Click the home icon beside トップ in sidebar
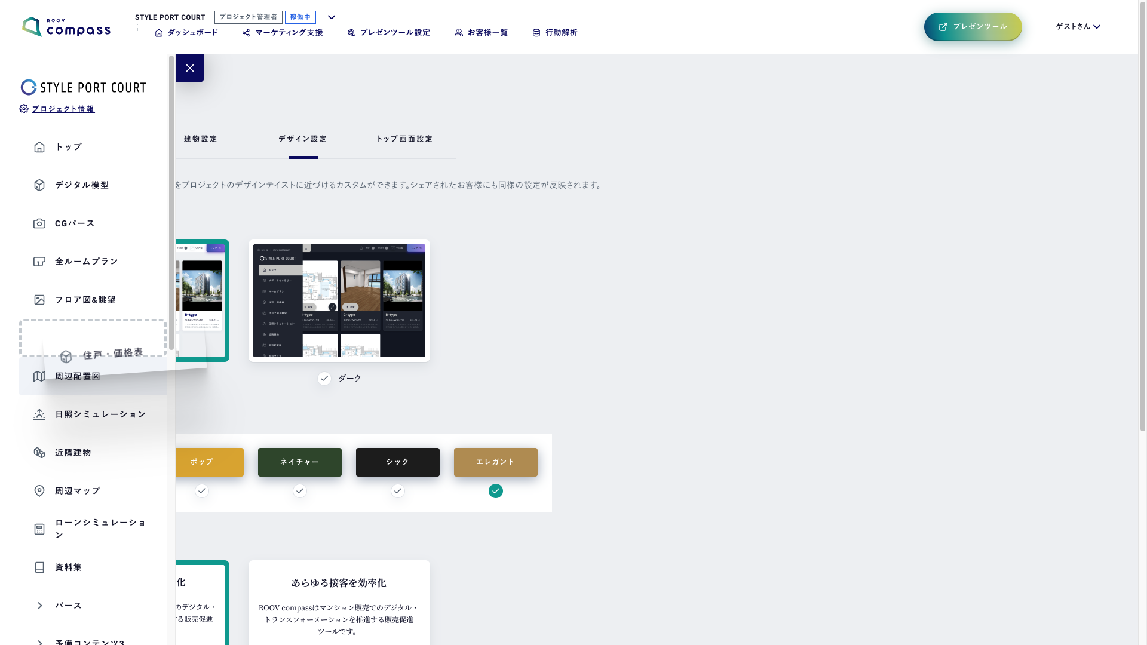 click(x=39, y=147)
